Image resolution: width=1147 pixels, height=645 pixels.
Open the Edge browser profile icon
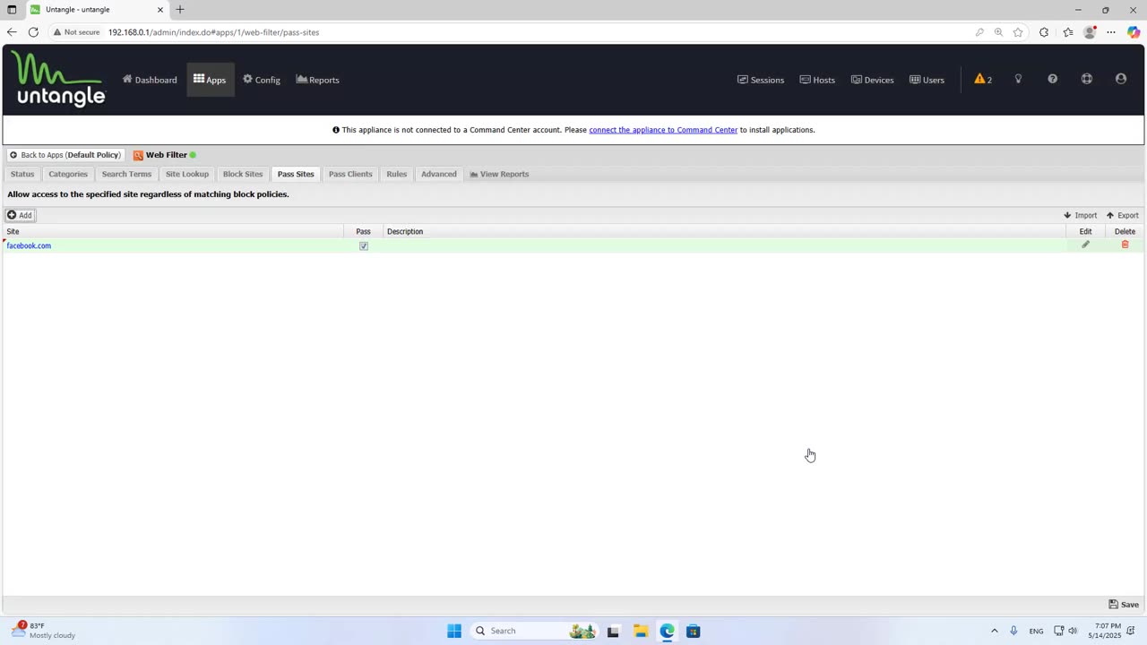pos(1090,32)
